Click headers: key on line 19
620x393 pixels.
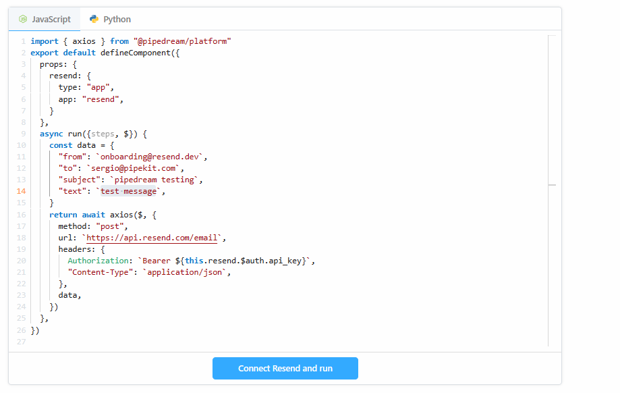(77, 249)
